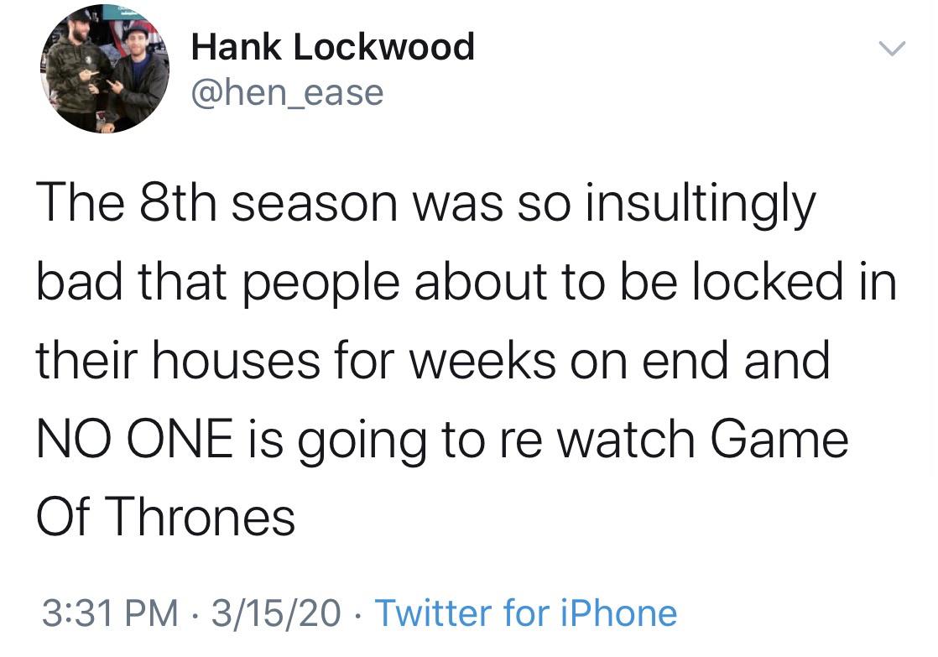Open the tweet options chevron menu
The height and width of the screenshot is (657, 938).
tap(892, 50)
